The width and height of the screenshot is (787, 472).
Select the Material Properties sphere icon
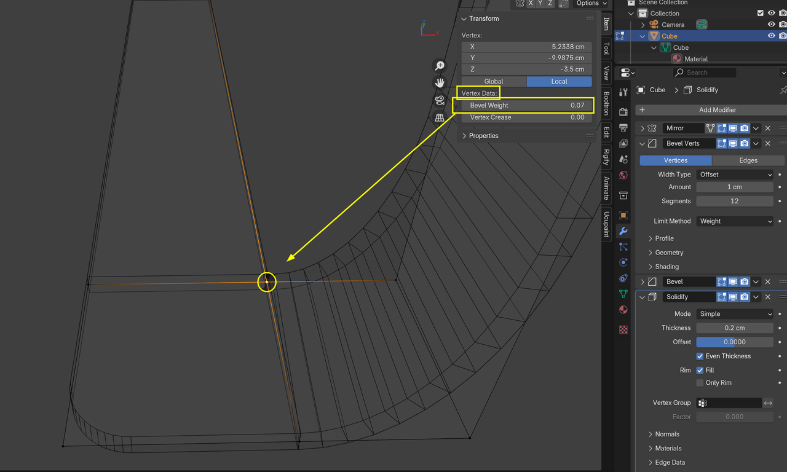coord(623,307)
